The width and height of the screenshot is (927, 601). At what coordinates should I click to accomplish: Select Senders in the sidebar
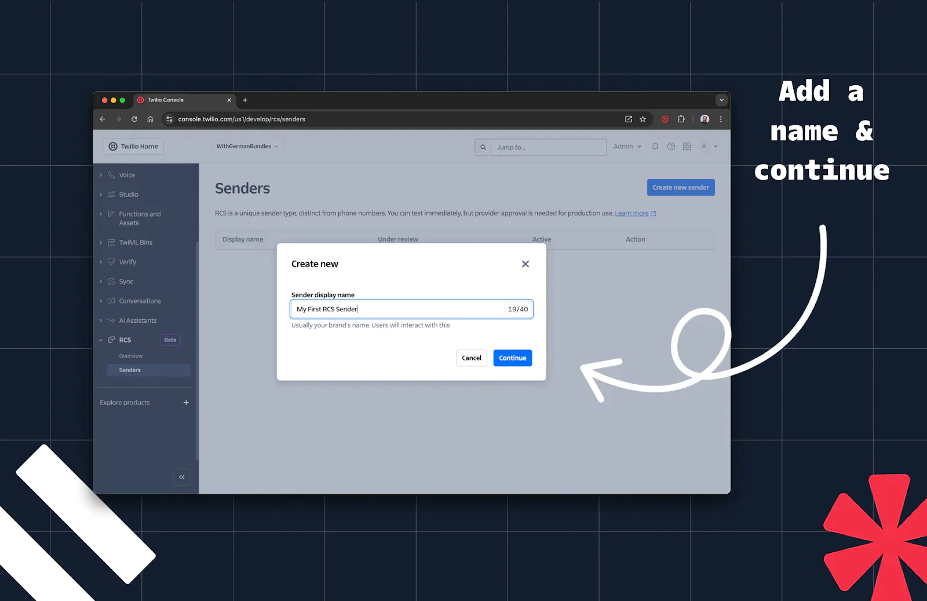[x=130, y=370]
